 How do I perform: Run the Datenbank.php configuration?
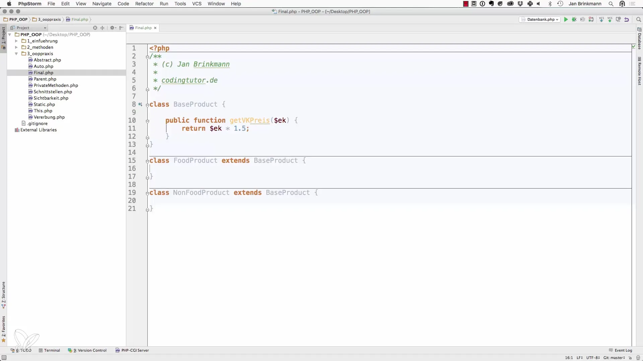point(566,19)
